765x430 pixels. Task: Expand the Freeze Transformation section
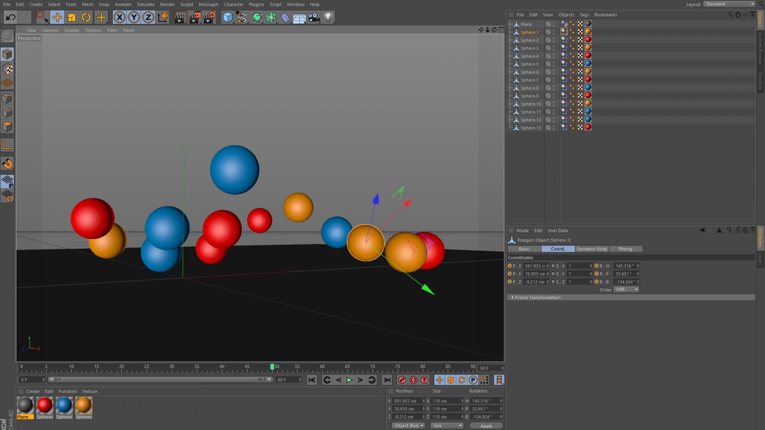(x=537, y=297)
